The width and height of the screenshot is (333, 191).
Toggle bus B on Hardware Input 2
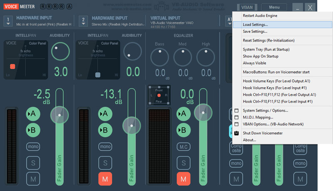(x=105, y=130)
